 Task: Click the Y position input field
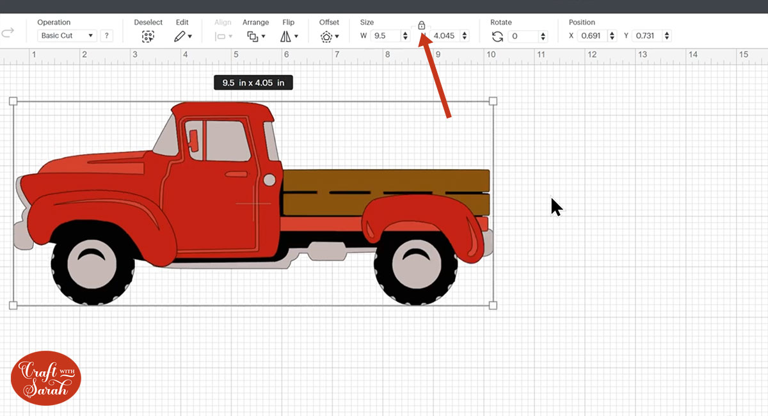point(646,36)
